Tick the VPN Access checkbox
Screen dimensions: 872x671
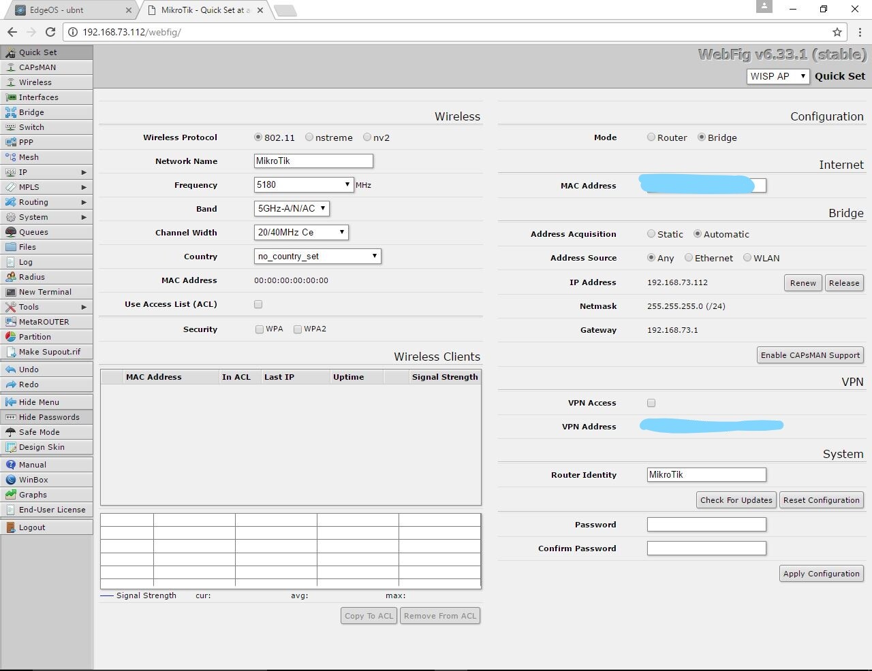click(651, 403)
